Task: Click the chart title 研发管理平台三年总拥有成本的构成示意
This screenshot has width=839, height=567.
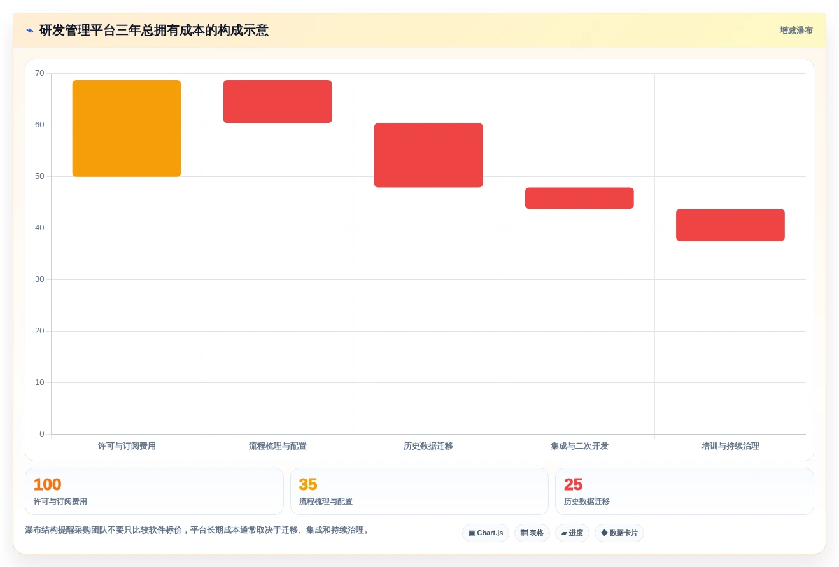Action: (x=154, y=31)
